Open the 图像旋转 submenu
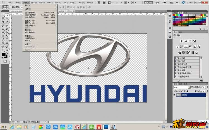This screenshot has width=209, height=130. (x=40, y=26)
